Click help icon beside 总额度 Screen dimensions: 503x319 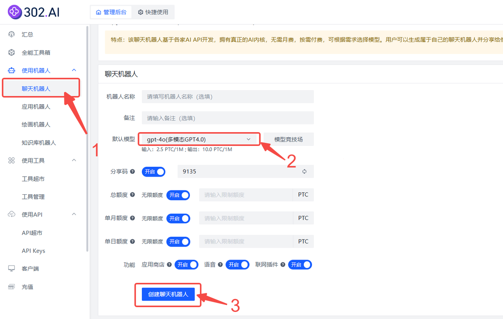click(132, 195)
